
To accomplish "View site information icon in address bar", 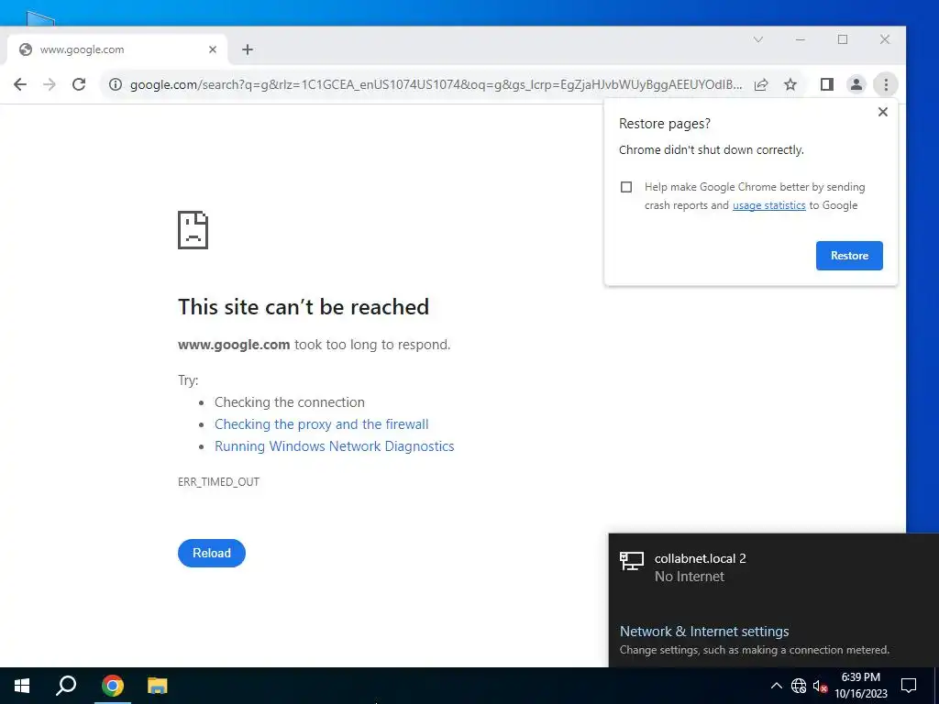I will (x=116, y=84).
